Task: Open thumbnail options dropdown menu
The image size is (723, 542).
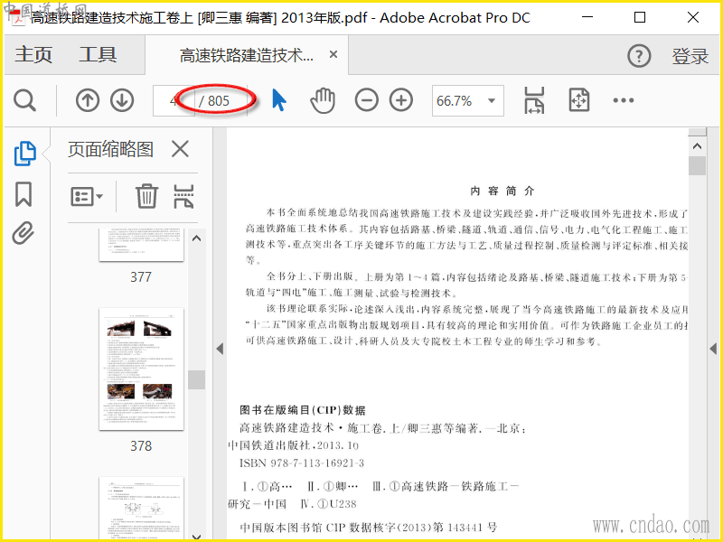Action: 87,197
